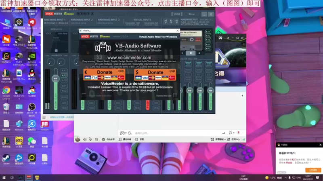The width and height of the screenshot is (323, 181).
Task: Expand the A1 hardware output dropdown
Action: click(166, 21)
